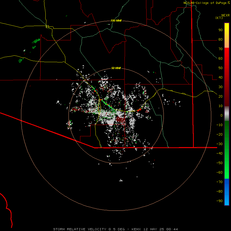Click the blue -80 color bar segment

[227, 191]
